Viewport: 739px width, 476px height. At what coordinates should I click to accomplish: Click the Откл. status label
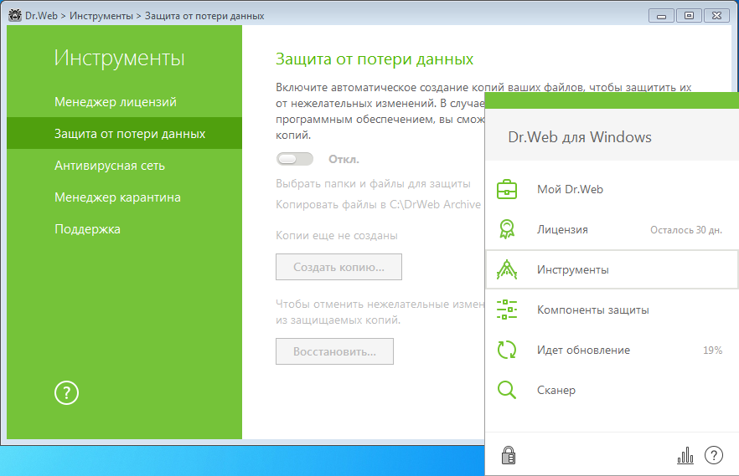coord(344,160)
